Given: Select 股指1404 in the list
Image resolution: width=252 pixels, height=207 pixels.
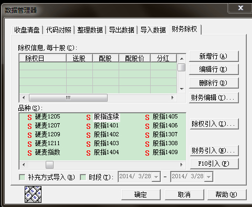Looking at the screenshot, I should (x=107, y=152).
